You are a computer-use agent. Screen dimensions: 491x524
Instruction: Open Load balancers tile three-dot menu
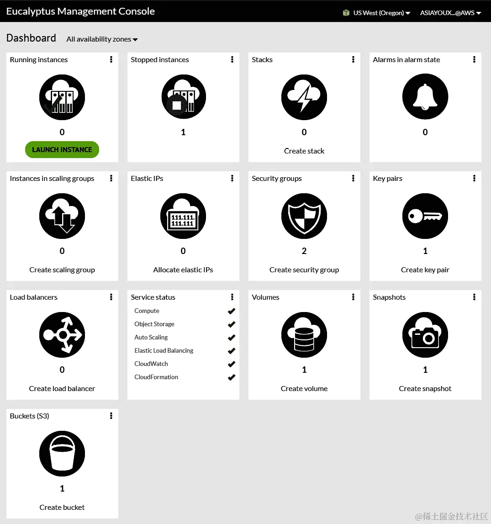coord(111,297)
